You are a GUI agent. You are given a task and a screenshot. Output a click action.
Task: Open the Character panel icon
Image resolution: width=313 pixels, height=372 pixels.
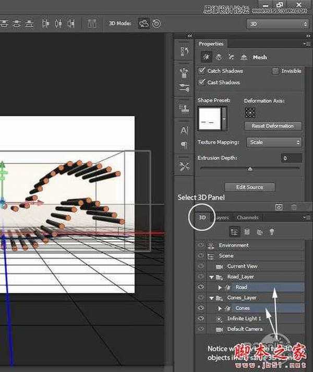tap(184, 131)
